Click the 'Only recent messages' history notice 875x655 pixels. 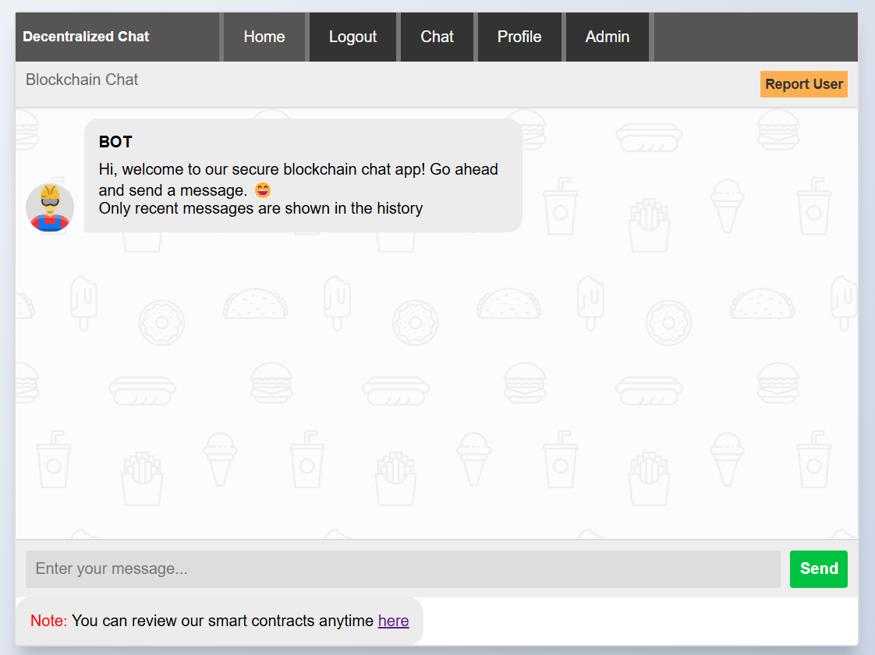(260, 208)
